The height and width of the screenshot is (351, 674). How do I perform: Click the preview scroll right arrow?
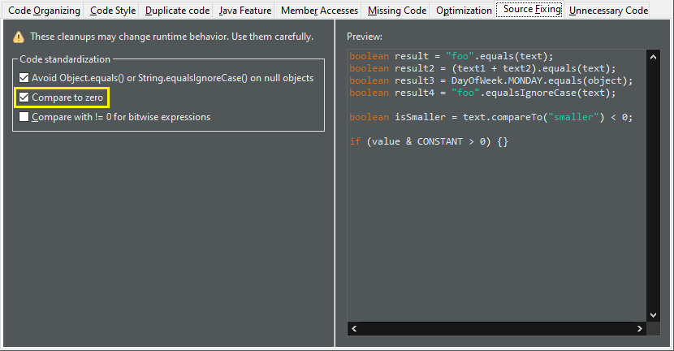[x=640, y=328]
